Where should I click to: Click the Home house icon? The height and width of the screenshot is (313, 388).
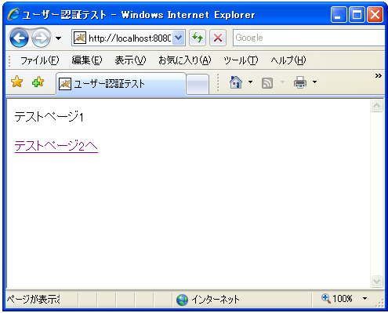[236, 82]
